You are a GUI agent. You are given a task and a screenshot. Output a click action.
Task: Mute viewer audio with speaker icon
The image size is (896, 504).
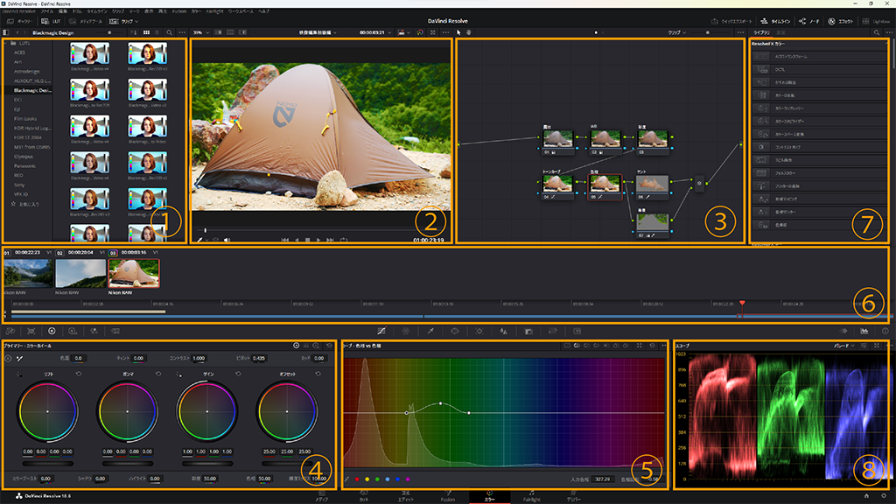[x=227, y=240]
